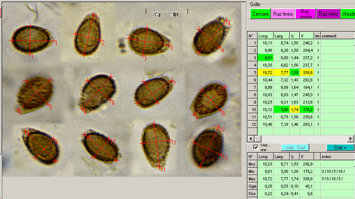Screen dimensions: 355x199
Task: Select the comment column header
Action: point(337,36)
